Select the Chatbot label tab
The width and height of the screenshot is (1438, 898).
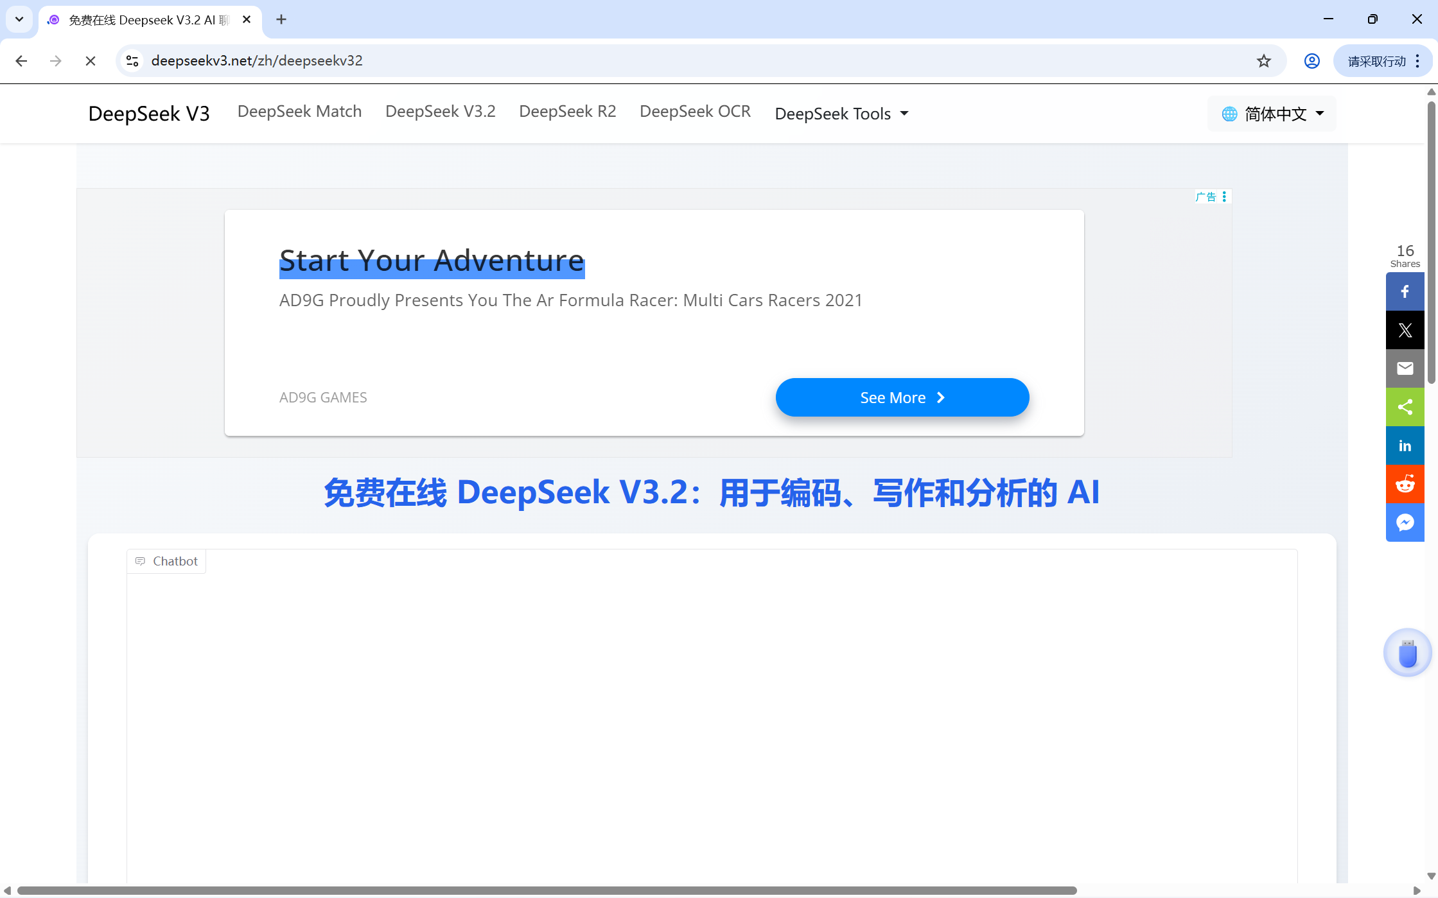pyautogui.click(x=166, y=562)
